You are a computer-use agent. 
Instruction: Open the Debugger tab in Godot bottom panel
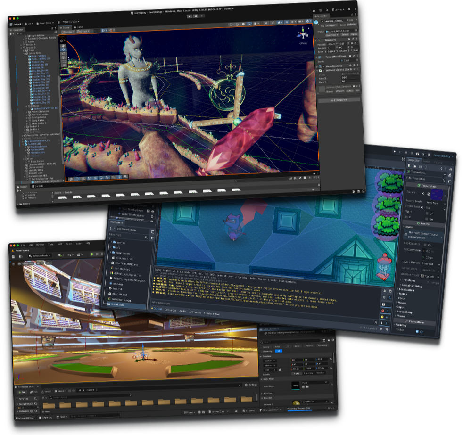(x=170, y=310)
